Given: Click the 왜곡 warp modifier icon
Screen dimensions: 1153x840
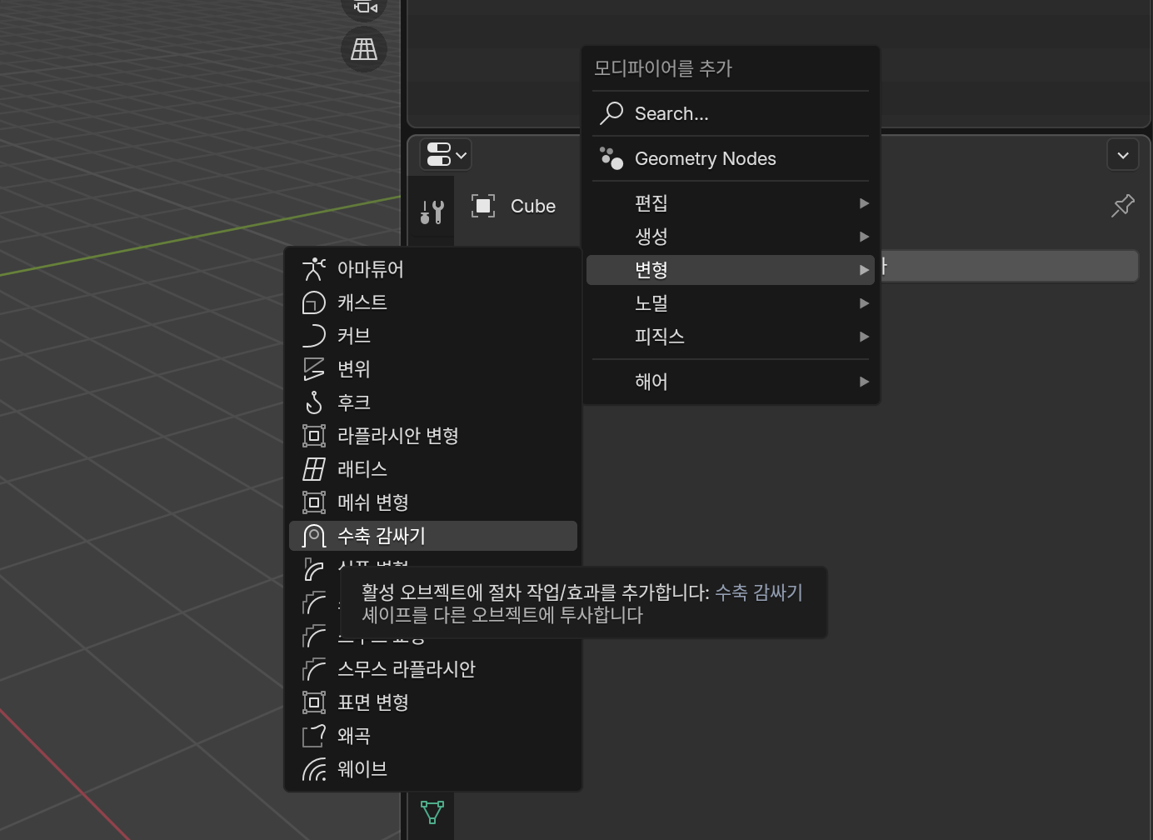Looking at the screenshot, I should (x=314, y=736).
